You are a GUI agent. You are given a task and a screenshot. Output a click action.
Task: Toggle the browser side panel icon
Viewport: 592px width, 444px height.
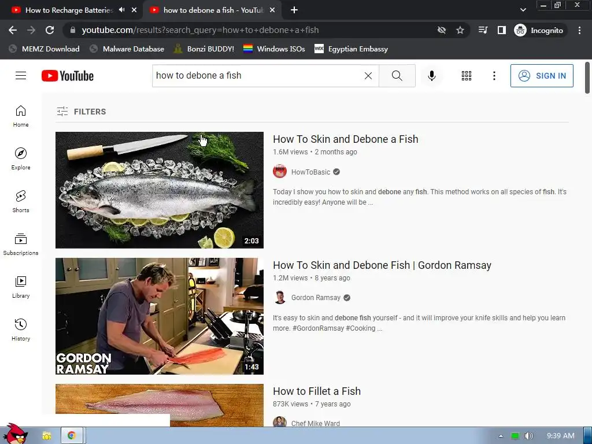click(x=501, y=30)
